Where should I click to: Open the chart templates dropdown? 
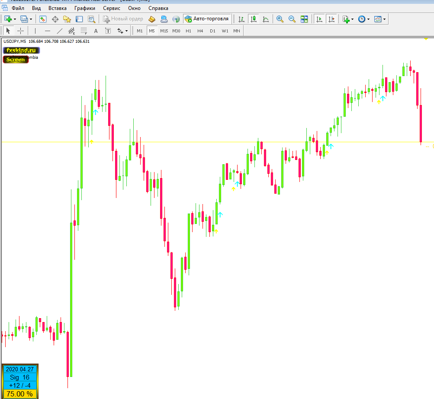coord(380,19)
